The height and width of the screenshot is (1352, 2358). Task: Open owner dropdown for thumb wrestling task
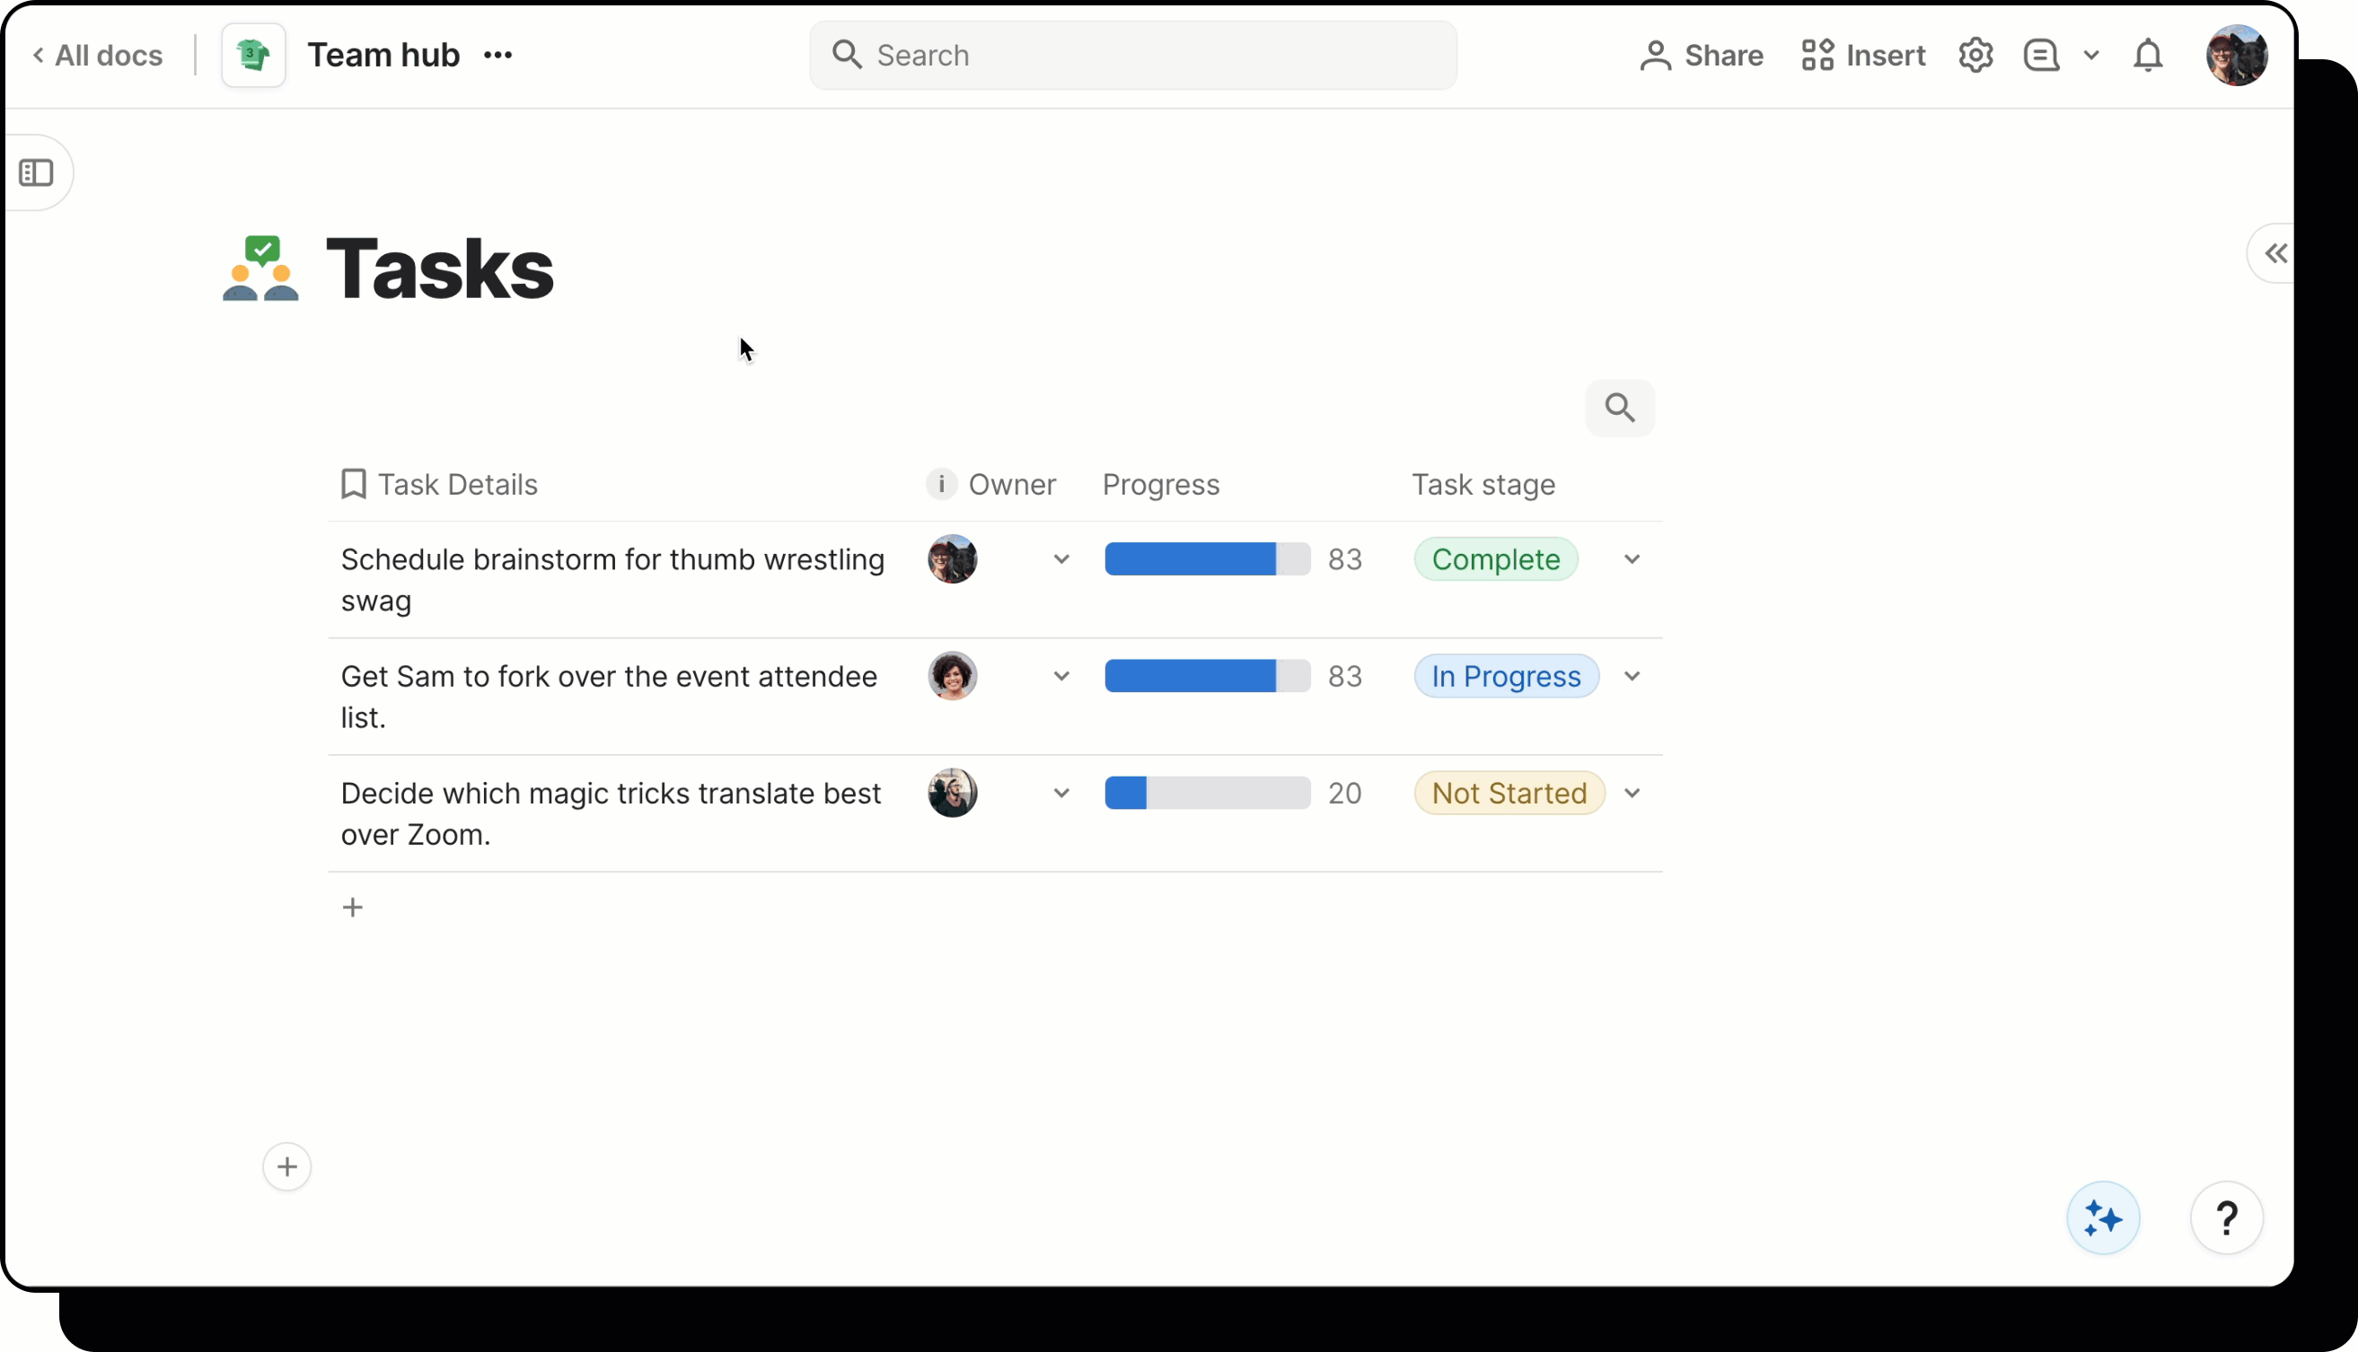[1060, 560]
